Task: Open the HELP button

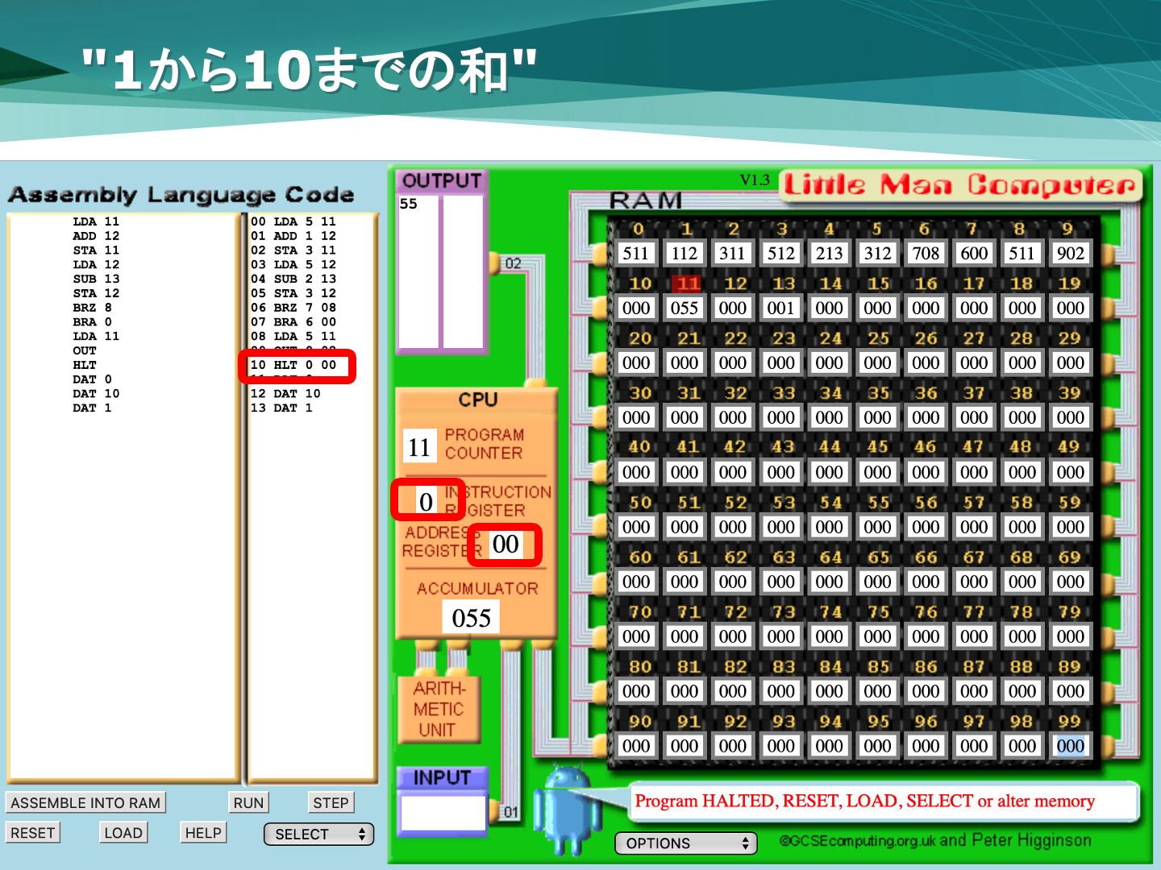Action: (x=203, y=833)
